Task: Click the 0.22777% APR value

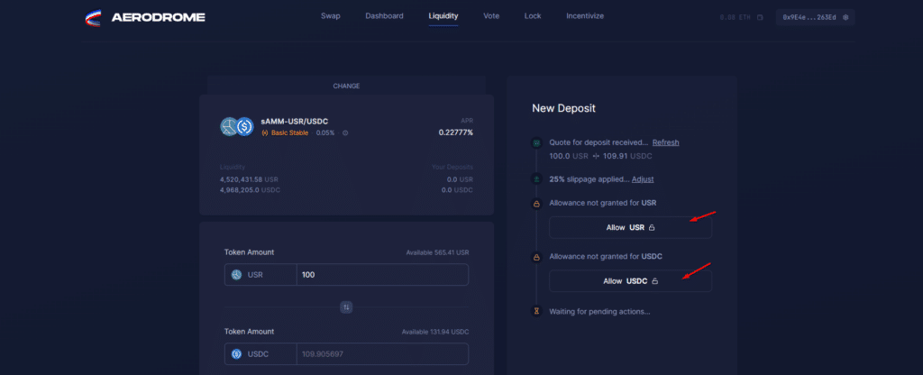Action: pyautogui.click(x=455, y=133)
